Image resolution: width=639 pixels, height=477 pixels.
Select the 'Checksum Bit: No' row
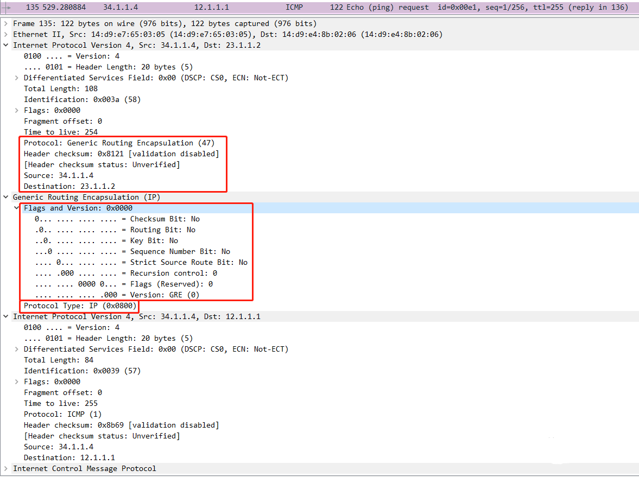pos(117,219)
